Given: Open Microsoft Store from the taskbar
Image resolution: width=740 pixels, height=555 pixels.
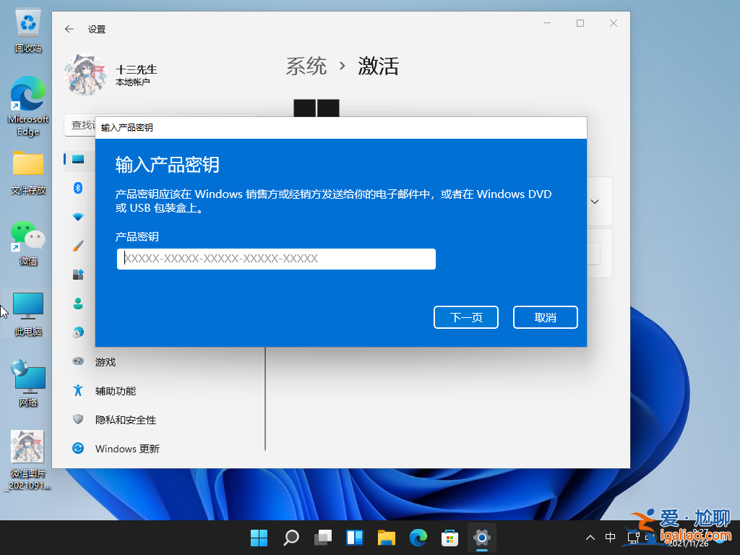Looking at the screenshot, I should pyautogui.click(x=449, y=538).
